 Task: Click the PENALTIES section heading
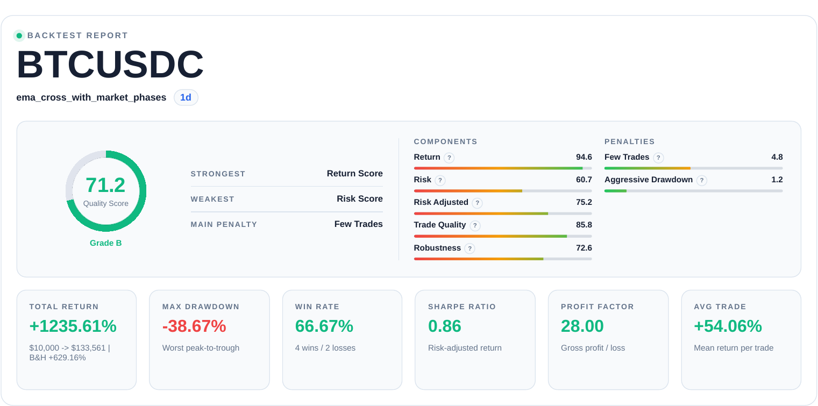[630, 141]
